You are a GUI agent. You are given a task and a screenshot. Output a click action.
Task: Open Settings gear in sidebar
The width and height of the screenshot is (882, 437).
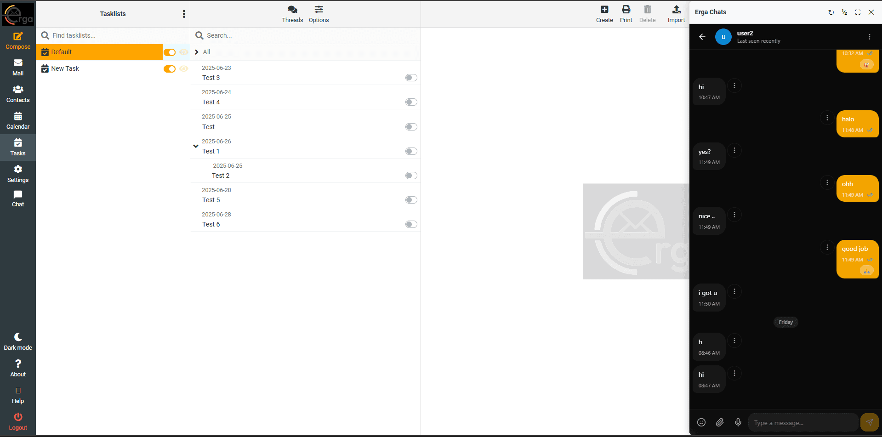click(x=18, y=174)
